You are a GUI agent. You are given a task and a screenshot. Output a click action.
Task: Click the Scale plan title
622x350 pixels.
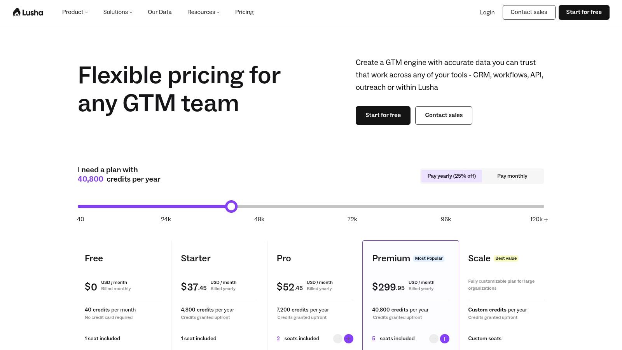(479, 259)
